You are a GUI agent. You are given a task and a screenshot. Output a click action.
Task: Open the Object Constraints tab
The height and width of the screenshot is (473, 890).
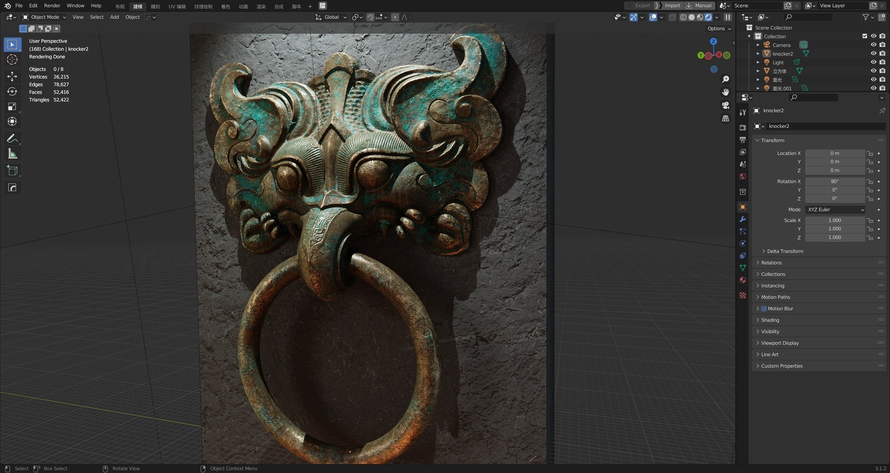(x=743, y=255)
